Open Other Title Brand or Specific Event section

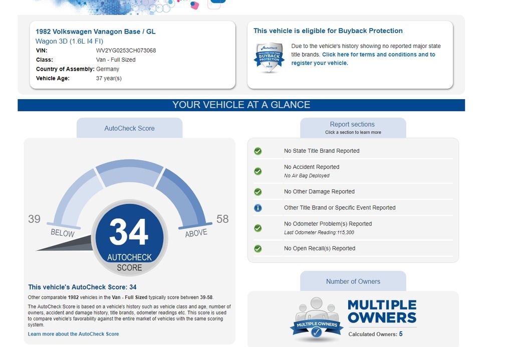click(340, 208)
